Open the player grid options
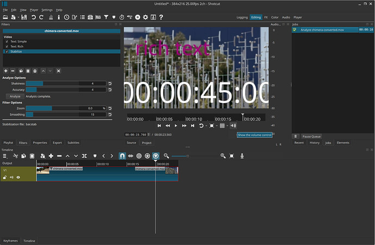The width and height of the screenshot is (375, 245). (222, 125)
